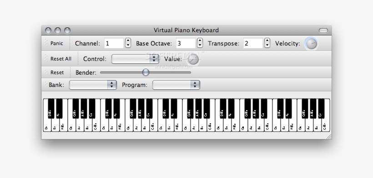Image resolution: width=373 pixels, height=178 pixels.
Task: Play the C4 black key
Action: [x=149, y=108]
